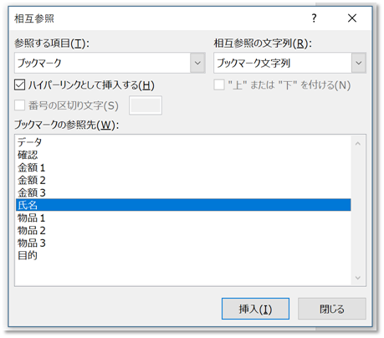Select the highlighted 氏名 bookmark
Image resolution: width=384 pixels, height=338 pixels.
[x=183, y=205]
